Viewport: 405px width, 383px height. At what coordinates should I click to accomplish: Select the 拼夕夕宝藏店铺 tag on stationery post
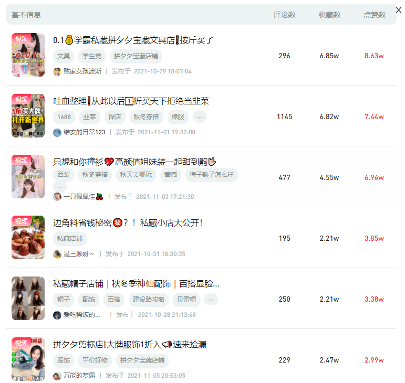(136, 56)
